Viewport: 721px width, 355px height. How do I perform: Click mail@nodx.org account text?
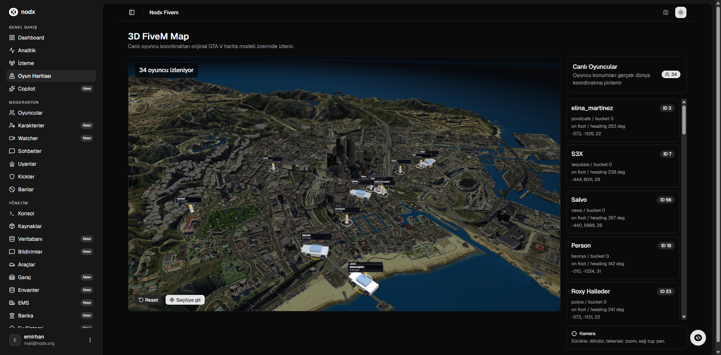click(39, 343)
